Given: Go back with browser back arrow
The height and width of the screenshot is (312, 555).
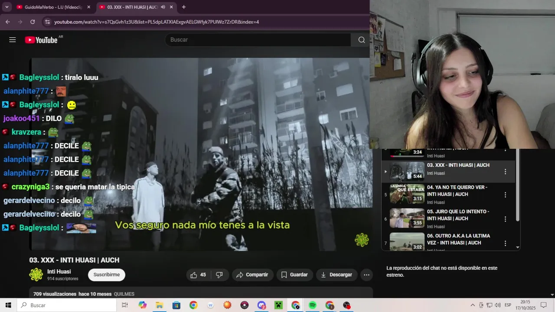Looking at the screenshot, I should tap(7, 22).
